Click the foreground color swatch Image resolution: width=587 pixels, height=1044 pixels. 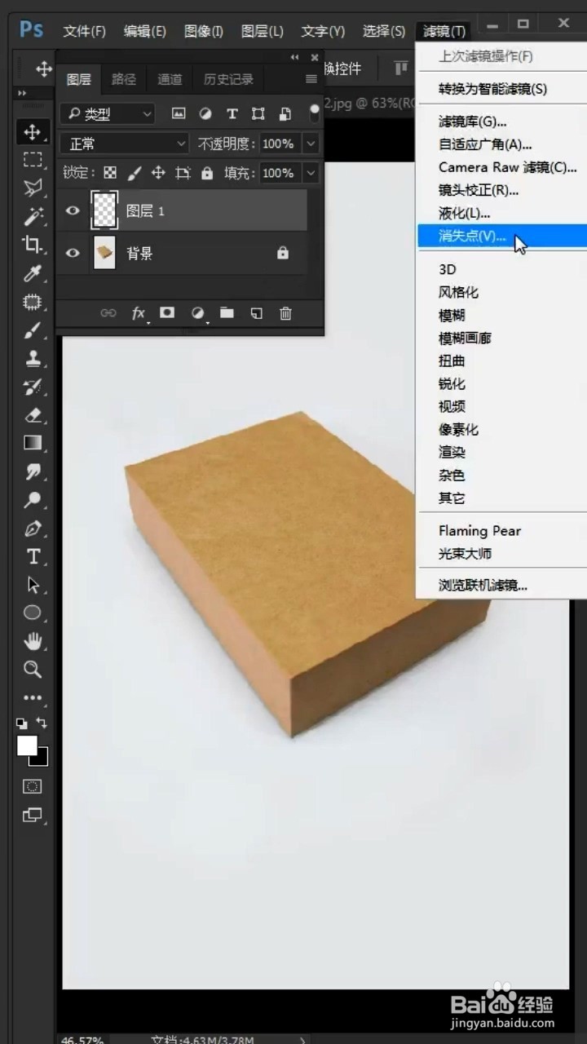pyautogui.click(x=27, y=745)
